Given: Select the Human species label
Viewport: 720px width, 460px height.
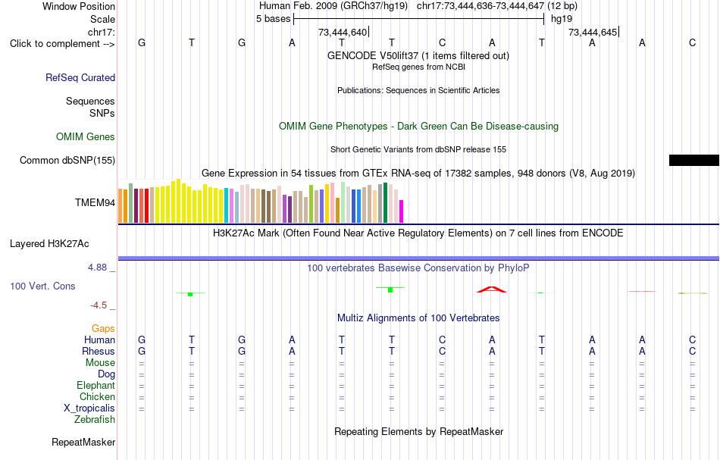Looking at the screenshot, I should [x=99, y=340].
